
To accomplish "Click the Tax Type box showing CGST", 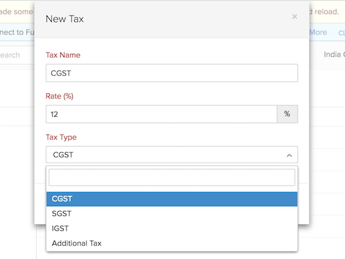I will point(167,155).
